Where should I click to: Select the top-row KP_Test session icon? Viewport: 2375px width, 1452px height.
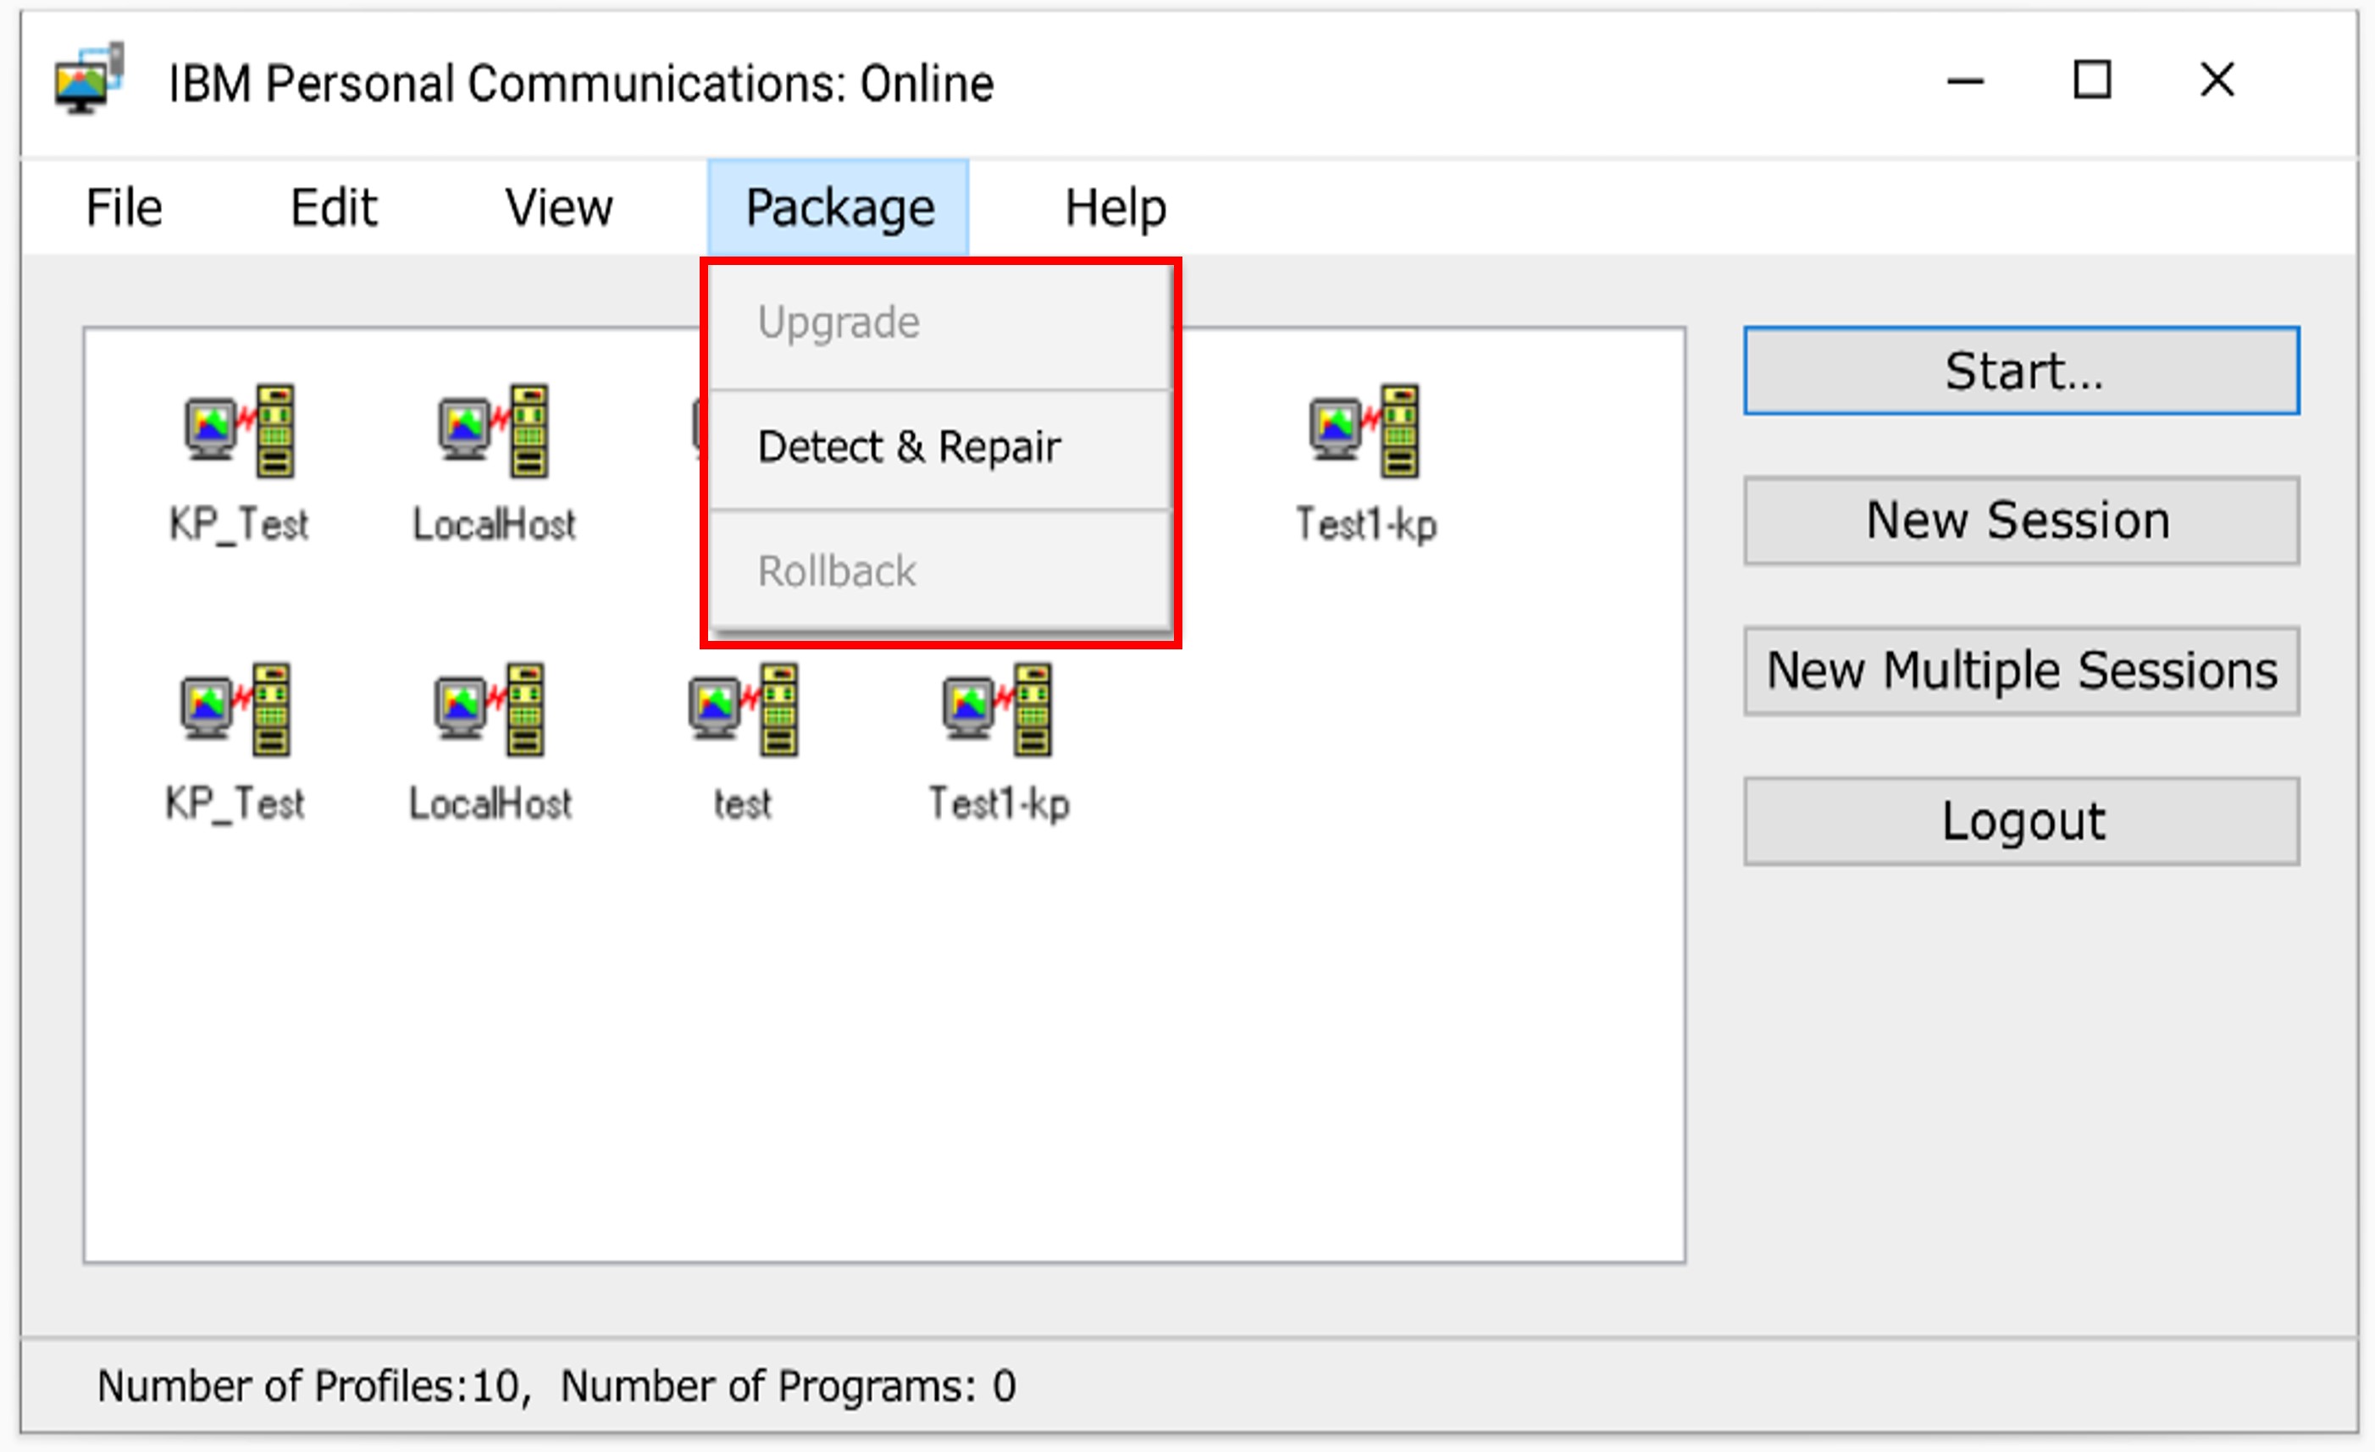239,431
